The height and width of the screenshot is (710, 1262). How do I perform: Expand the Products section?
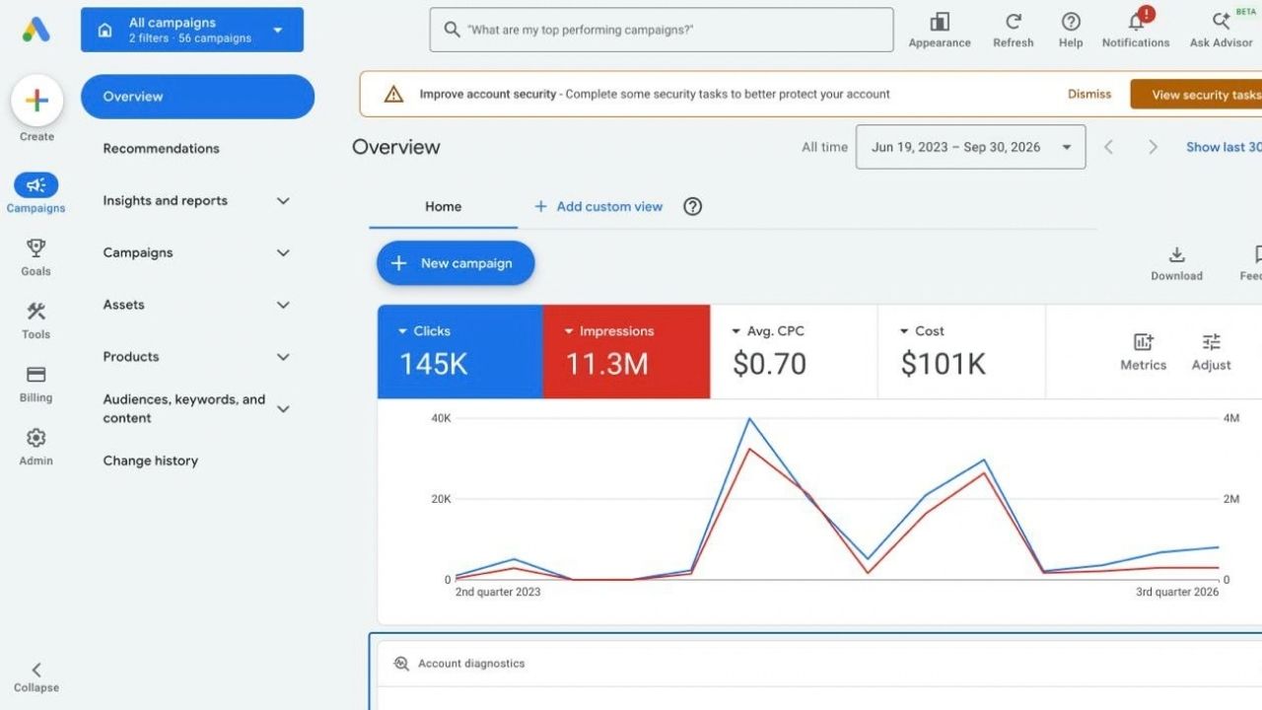197,357
